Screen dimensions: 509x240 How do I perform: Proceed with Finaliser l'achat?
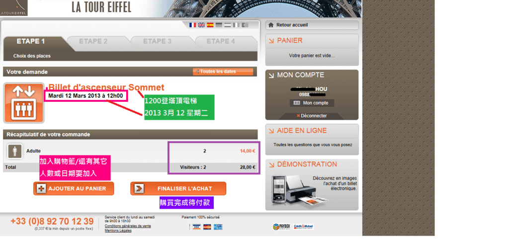click(178, 188)
